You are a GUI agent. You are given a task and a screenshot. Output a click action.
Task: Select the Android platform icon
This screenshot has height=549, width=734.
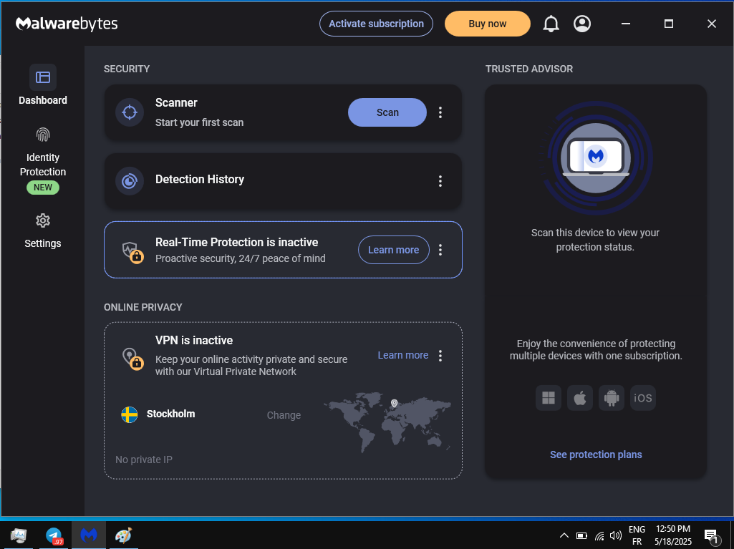point(612,398)
